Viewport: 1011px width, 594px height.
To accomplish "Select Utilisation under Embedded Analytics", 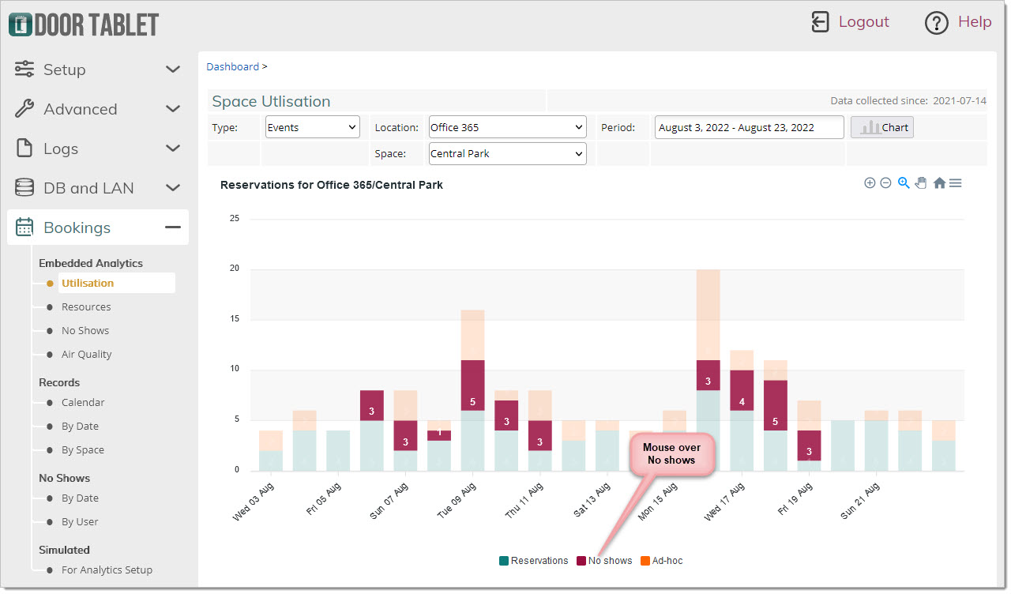I will pos(88,283).
